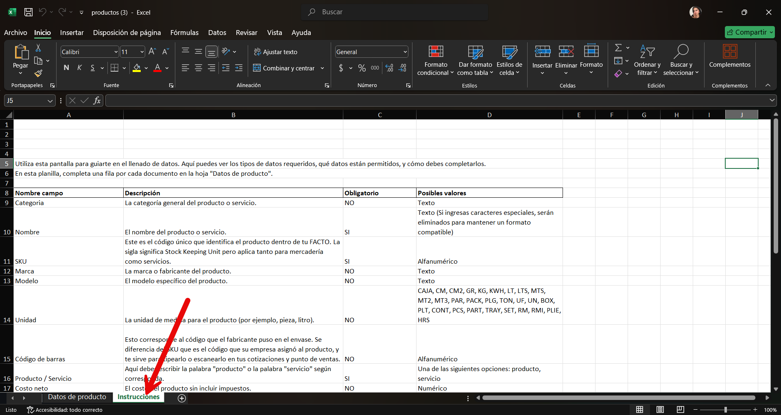The height and width of the screenshot is (415, 781).
Task: Click Eliminar cells button
Action: coord(566,60)
